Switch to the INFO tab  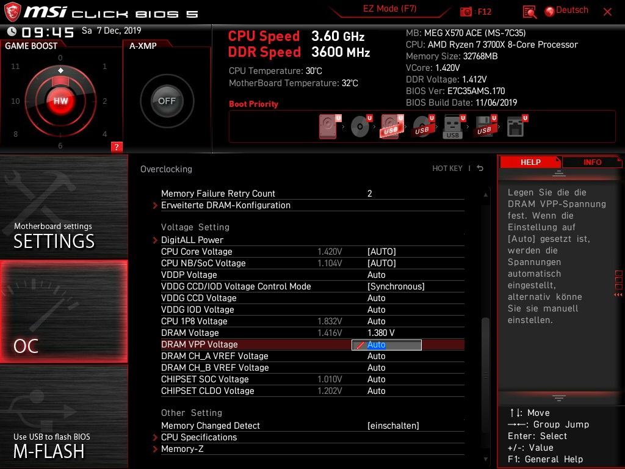(x=592, y=162)
